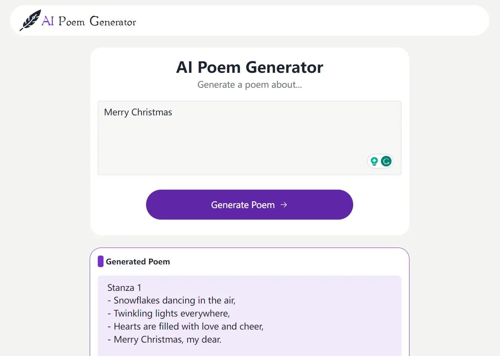Click the AI Poem Generator page title
The image size is (500, 356).
click(x=249, y=67)
